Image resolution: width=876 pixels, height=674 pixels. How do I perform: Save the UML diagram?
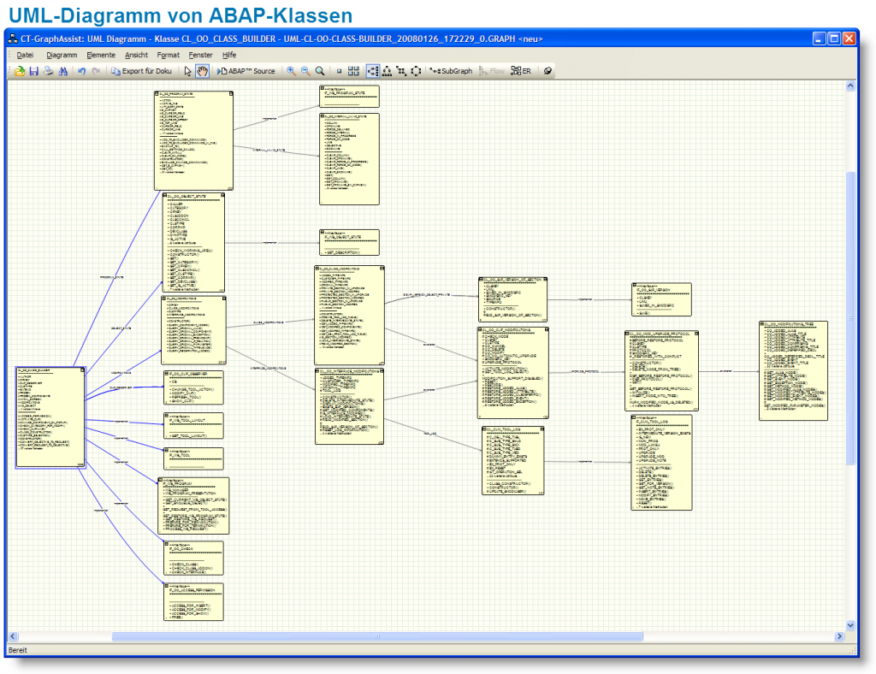pyautogui.click(x=34, y=71)
